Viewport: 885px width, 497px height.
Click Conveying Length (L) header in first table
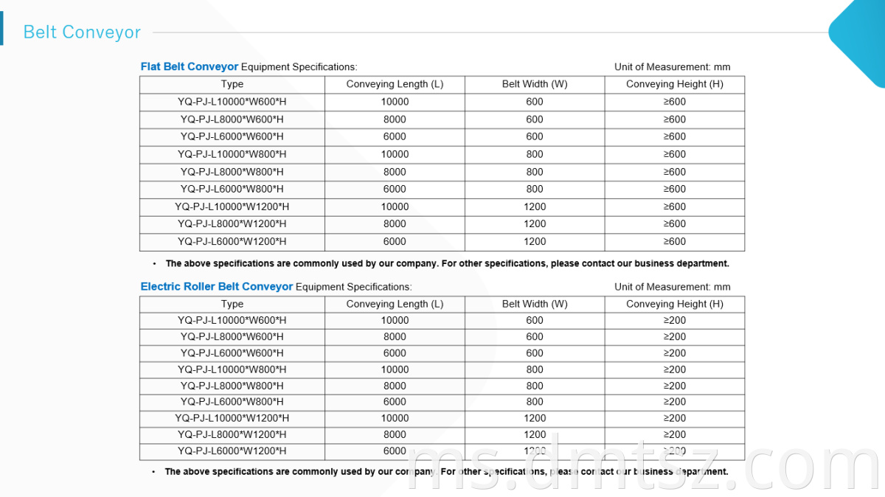point(395,84)
